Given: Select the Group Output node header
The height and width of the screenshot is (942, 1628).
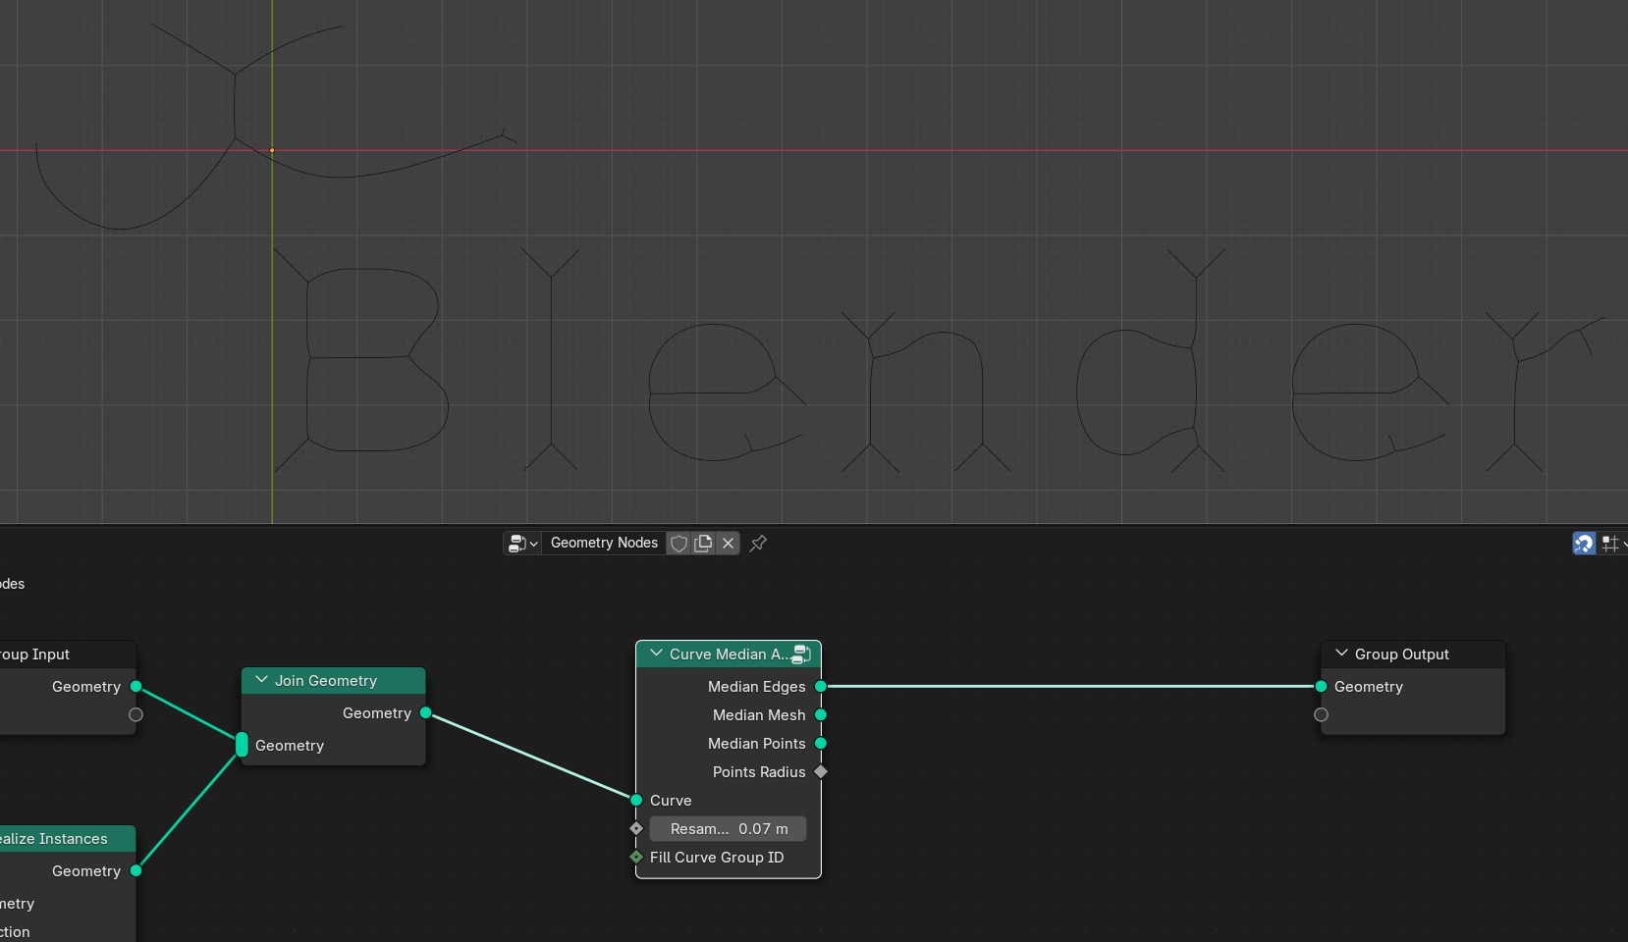Looking at the screenshot, I should tap(1413, 654).
